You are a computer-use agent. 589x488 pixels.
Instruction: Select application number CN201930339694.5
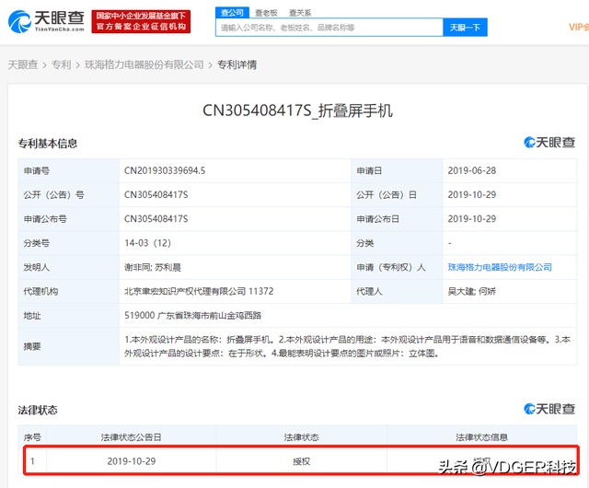pos(165,170)
